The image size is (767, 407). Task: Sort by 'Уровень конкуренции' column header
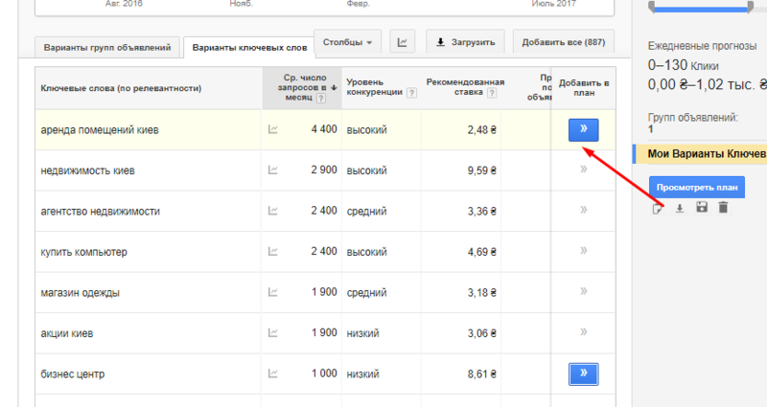tap(374, 87)
